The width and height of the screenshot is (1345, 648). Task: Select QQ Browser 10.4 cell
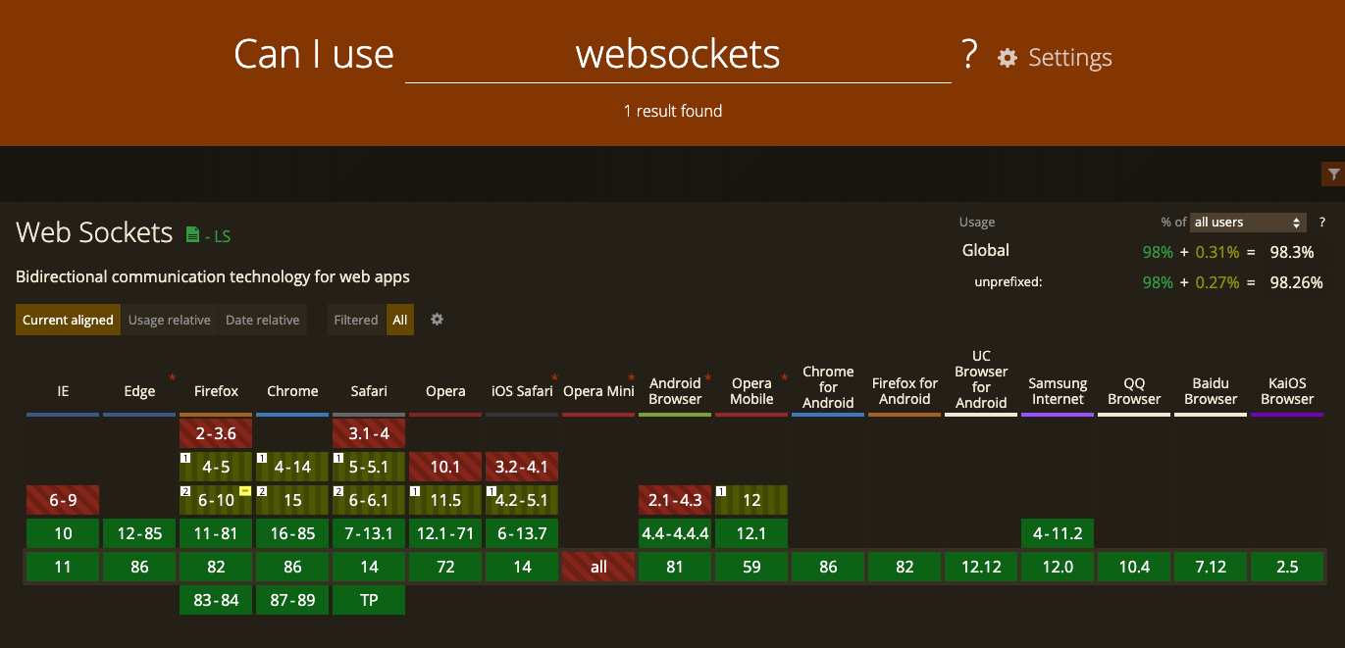[x=1134, y=567]
